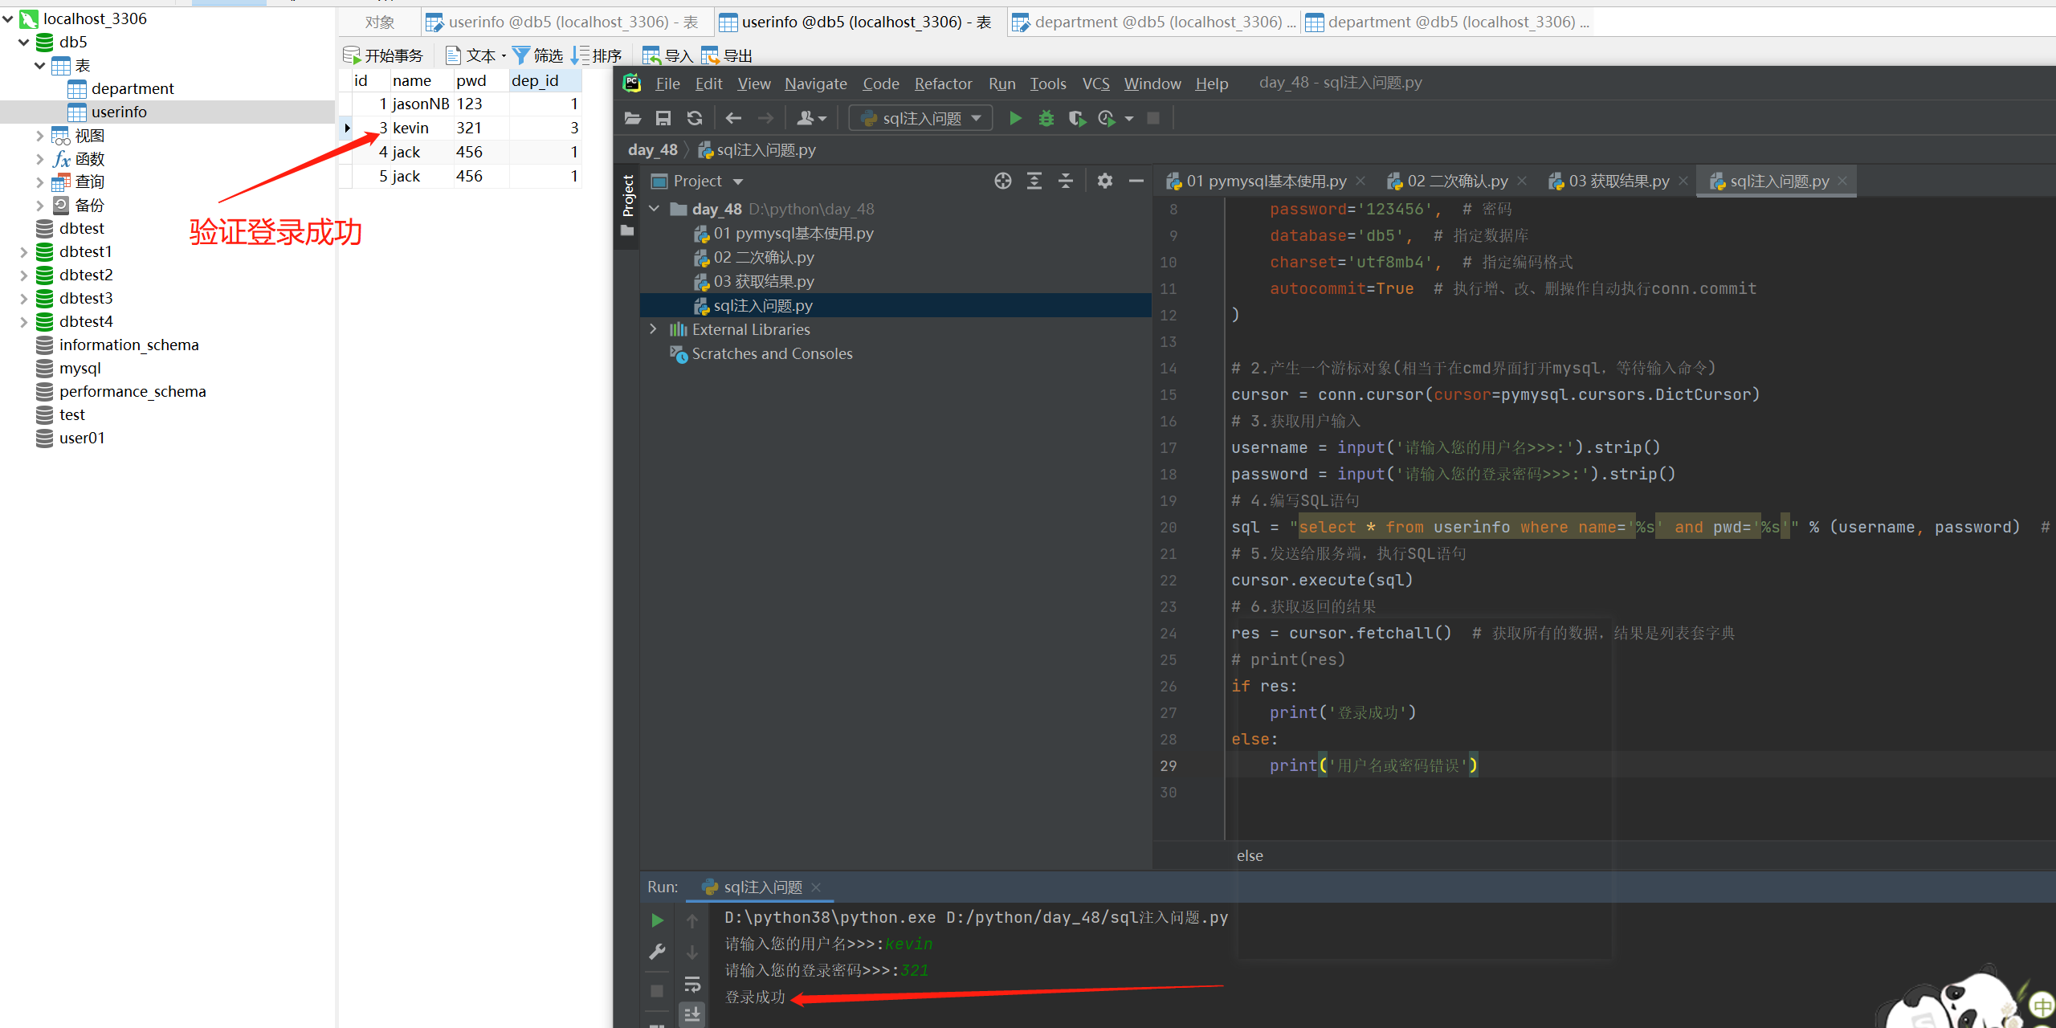
Task: Expand the dbtest1 database node
Action: click(x=23, y=252)
